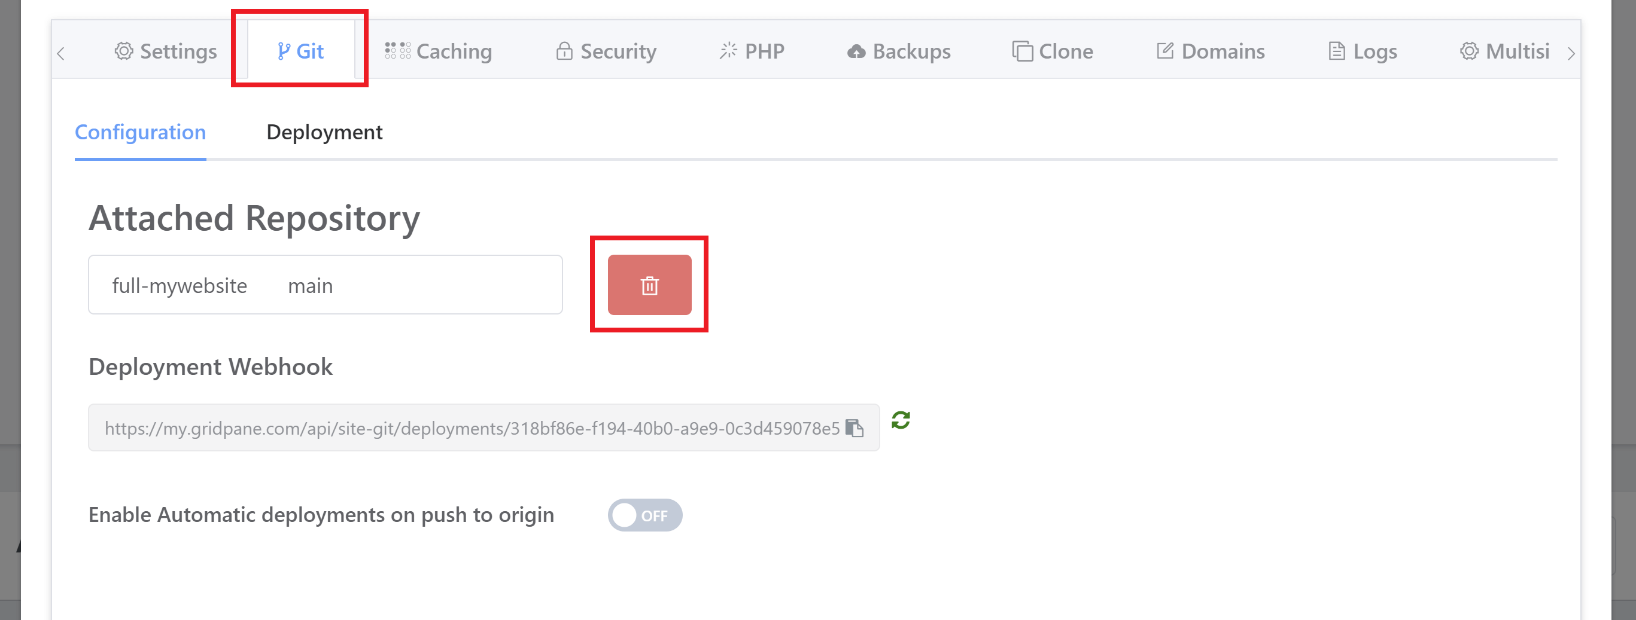The width and height of the screenshot is (1636, 620).
Task: View the Logs tab
Action: coord(1363,51)
